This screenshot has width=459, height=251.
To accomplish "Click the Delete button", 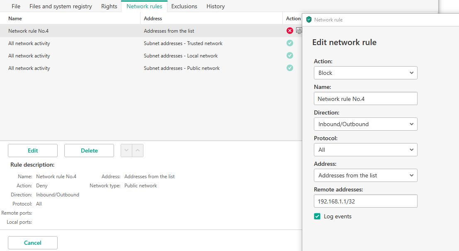I will pos(89,151).
